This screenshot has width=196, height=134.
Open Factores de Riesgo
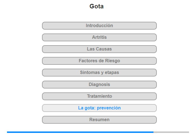click(99, 61)
